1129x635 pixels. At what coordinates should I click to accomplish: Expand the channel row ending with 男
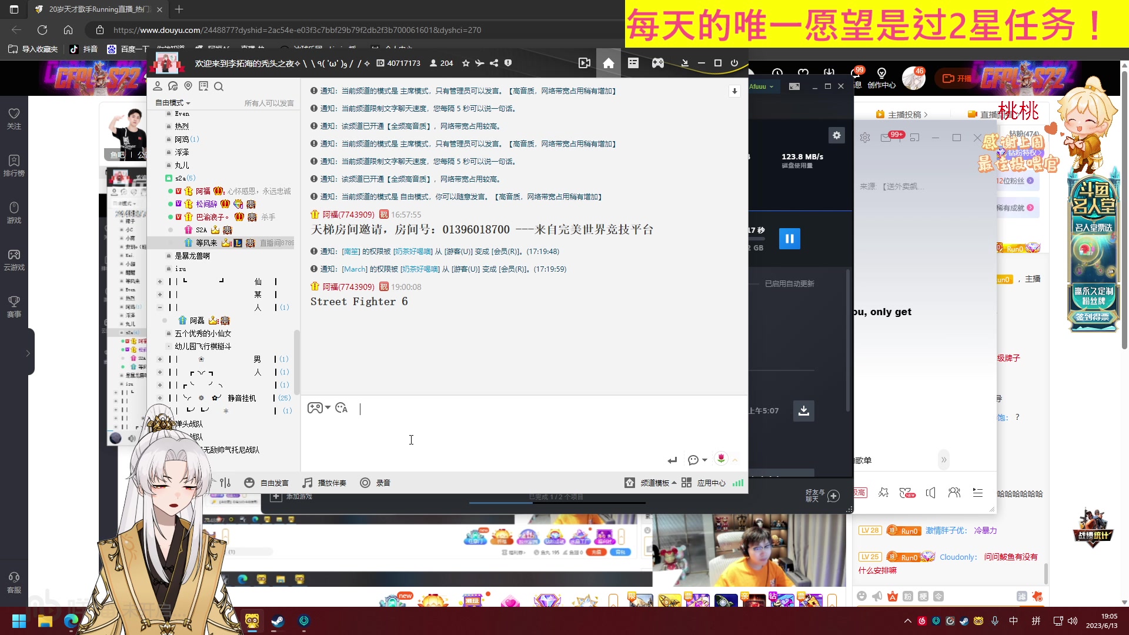pyautogui.click(x=160, y=359)
